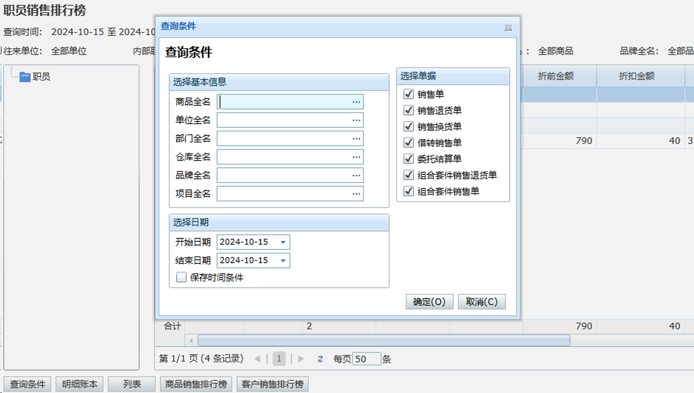Open the 单位全名 lookup ellipsis button
Image resolution: width=694 pixels, height=393 pixels.
coord(356,120)
